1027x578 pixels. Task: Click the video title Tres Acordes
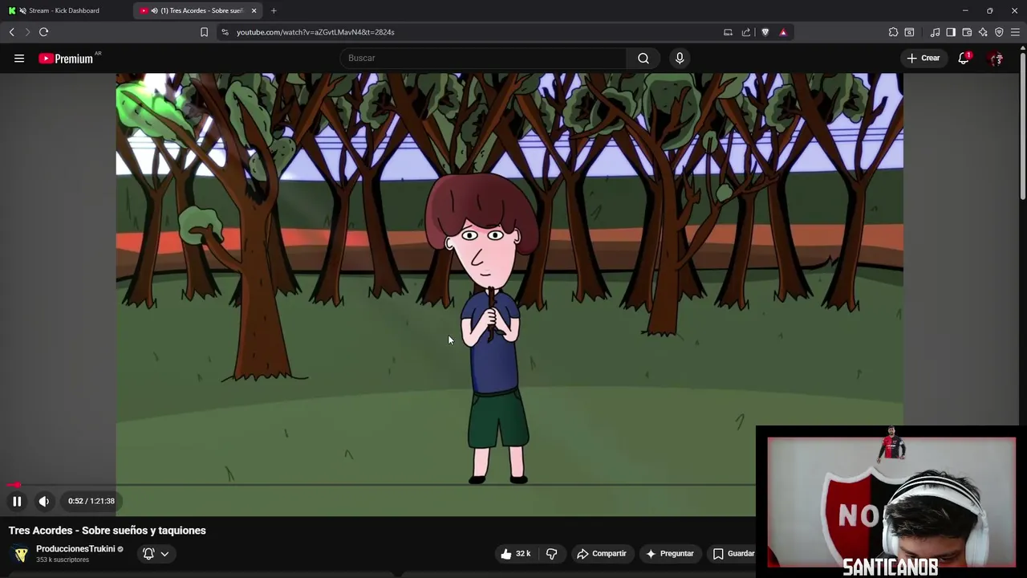pyautogui.click(x=108, y=531)
